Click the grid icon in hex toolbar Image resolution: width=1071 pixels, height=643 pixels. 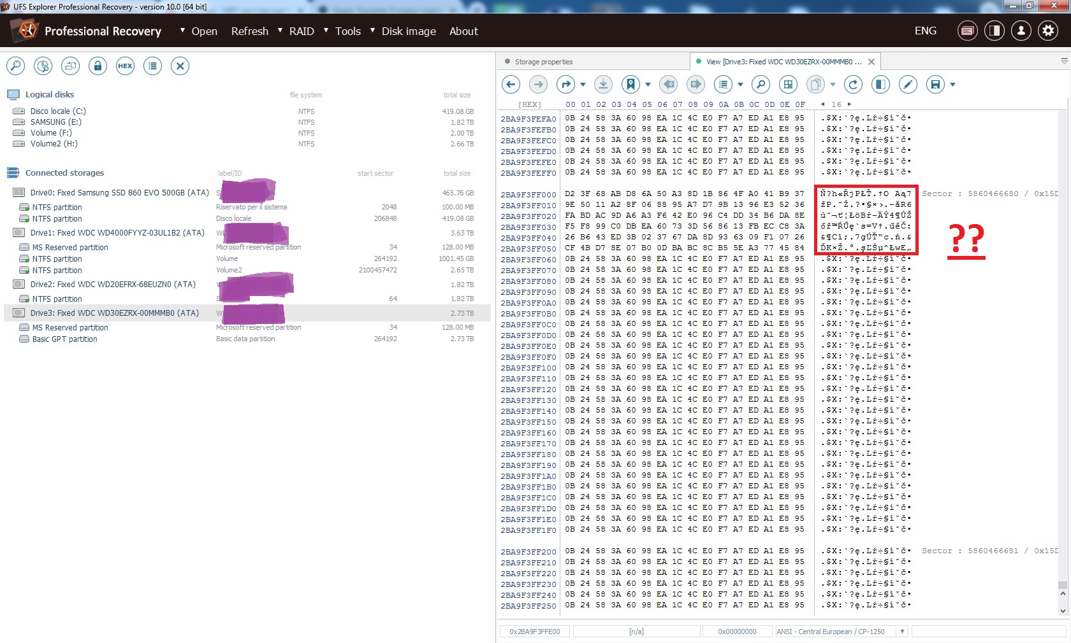click(789, 84)
